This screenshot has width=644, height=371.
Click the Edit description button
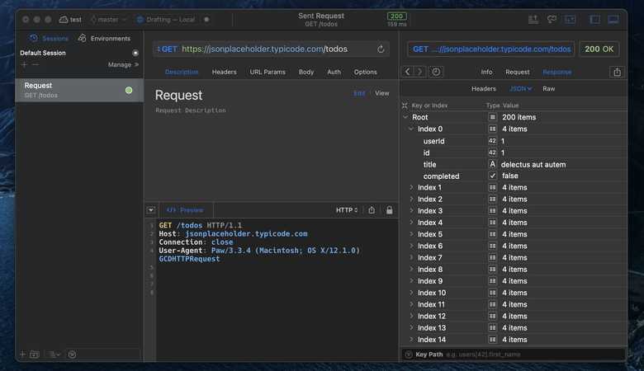(x=359, y=93)
